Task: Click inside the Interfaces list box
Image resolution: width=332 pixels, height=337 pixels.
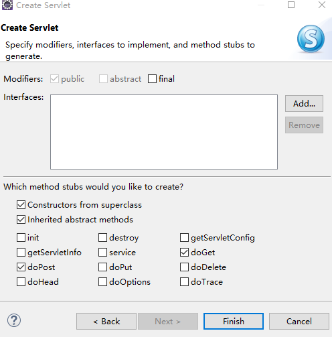Action: (164, 132)
